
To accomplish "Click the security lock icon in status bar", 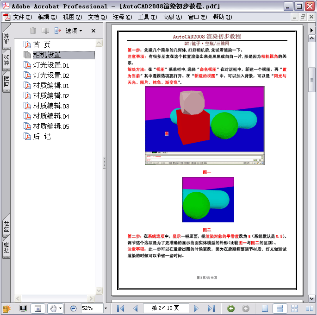I will [6, 309].
